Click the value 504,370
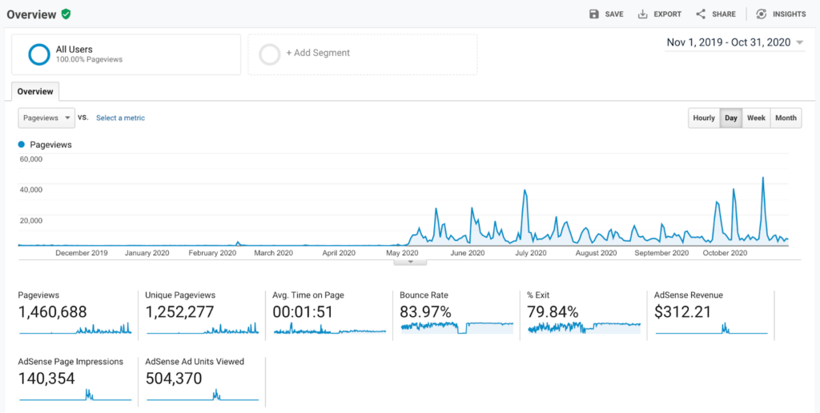 (174, 378)
